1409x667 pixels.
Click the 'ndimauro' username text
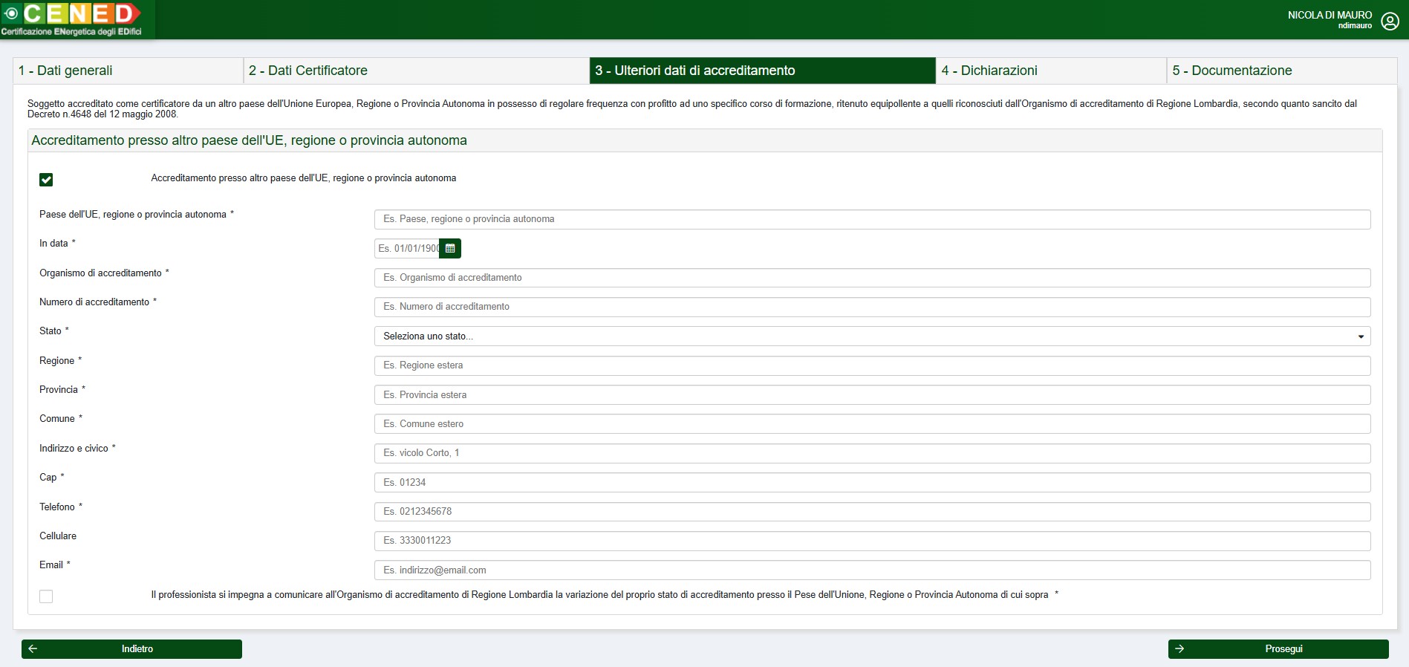[x=1355, y=26]
